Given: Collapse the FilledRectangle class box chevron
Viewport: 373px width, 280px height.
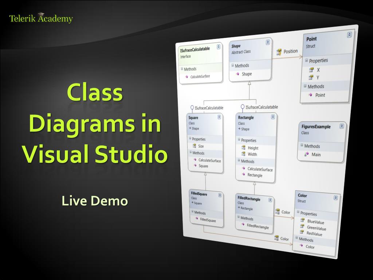Looking at the screenshot, I should [270, 200].
